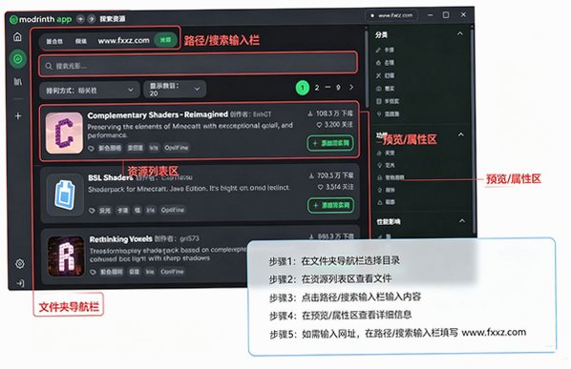Go to next page with pagination arrow

pyautogui.click(x=351, y=88)
